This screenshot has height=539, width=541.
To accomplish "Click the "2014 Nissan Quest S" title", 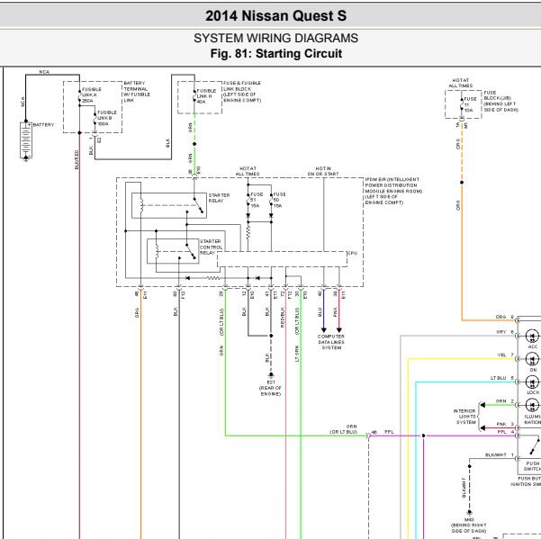I will tap(275, 16).
